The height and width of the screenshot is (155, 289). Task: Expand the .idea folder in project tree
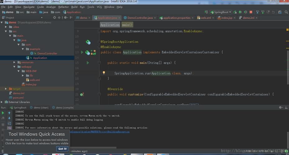coord(6,27)
